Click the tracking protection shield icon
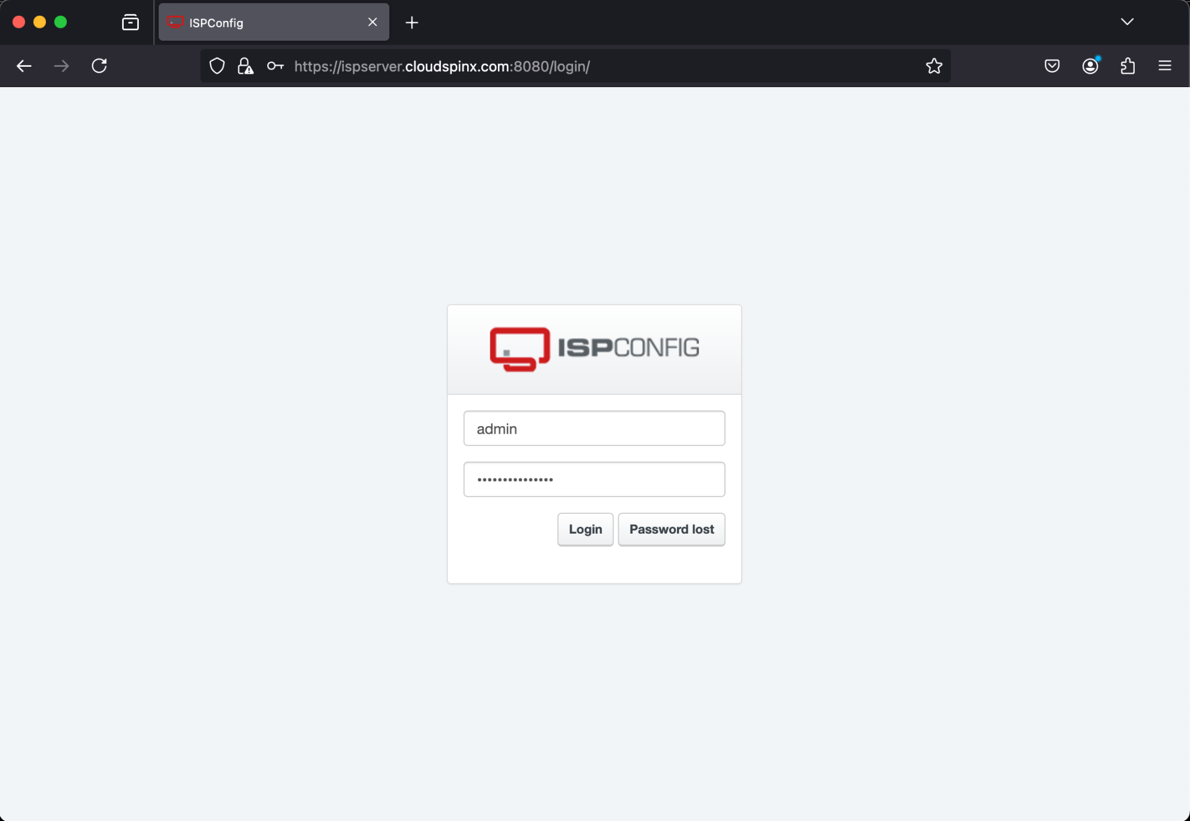1190x821 pixels. (x=216, y=66)
